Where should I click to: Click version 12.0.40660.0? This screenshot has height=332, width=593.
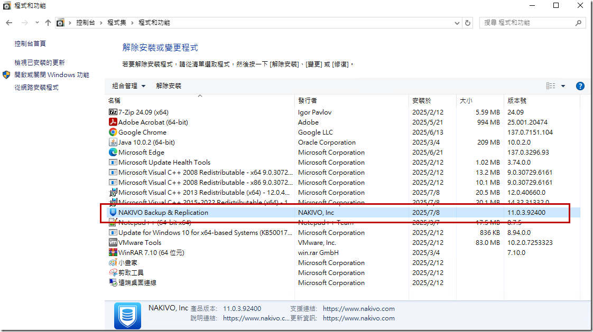[x=526, y=192]
